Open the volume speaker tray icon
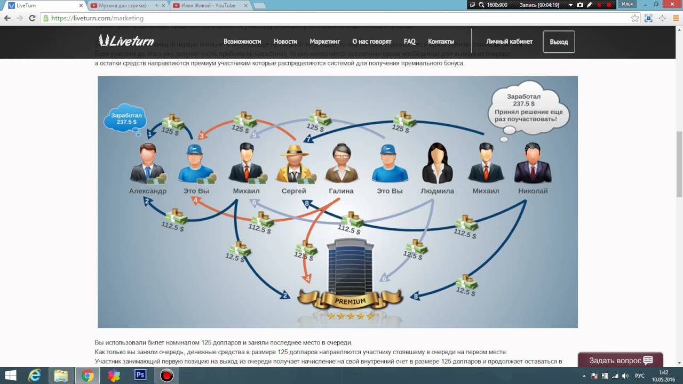The width and height of the screenshot is (683, 384). point(625,376)
